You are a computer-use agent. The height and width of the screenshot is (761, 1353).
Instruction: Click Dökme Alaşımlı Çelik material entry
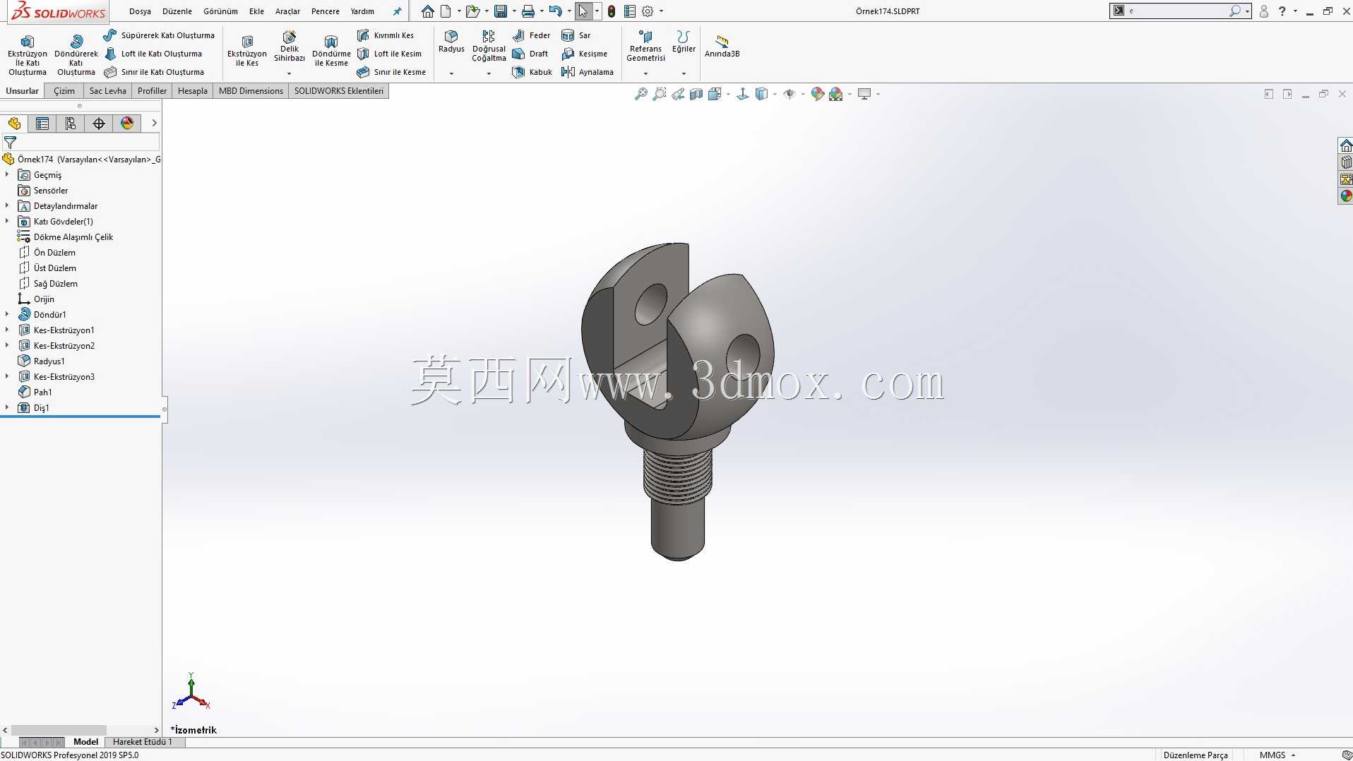66,236
